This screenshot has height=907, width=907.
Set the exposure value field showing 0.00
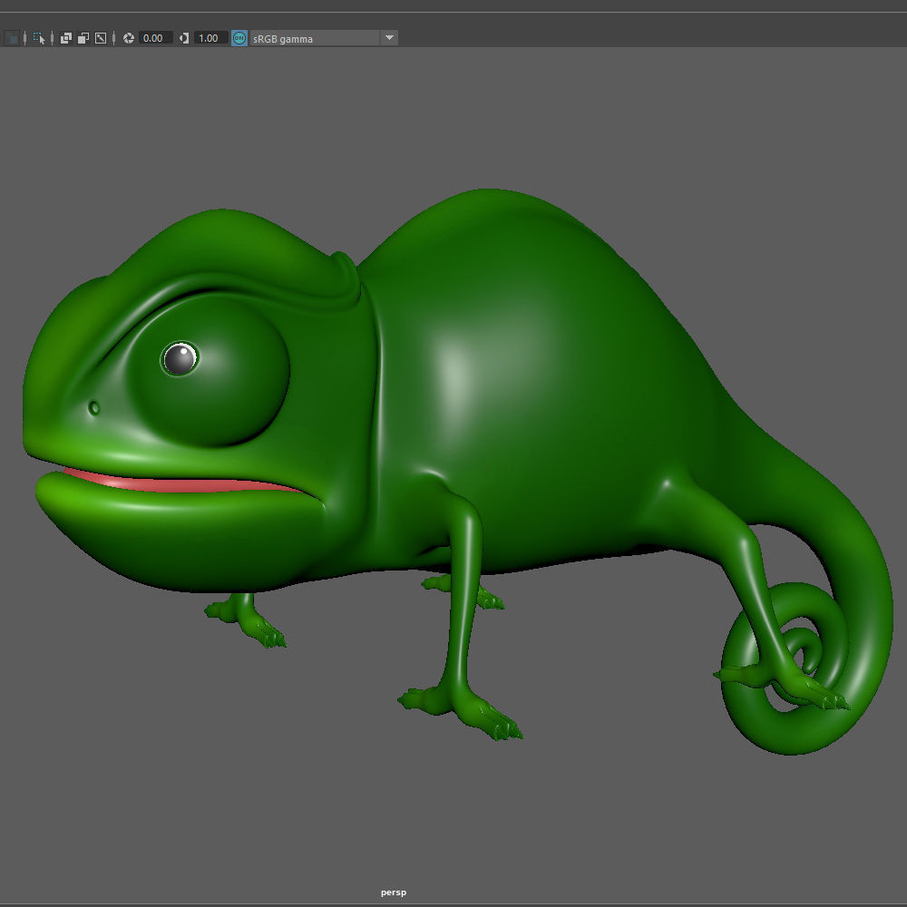coord(155,38)
